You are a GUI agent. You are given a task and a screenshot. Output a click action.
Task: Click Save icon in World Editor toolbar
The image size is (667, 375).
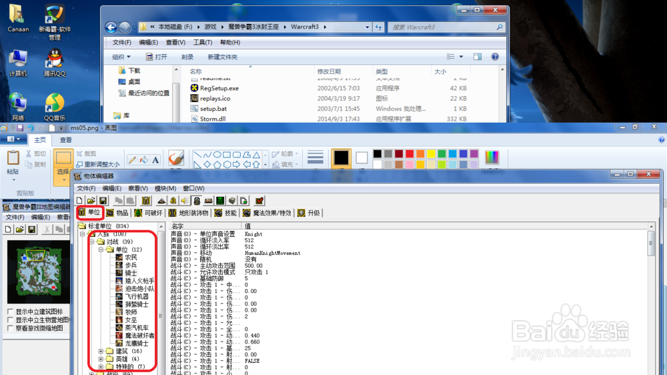point(31,230)
